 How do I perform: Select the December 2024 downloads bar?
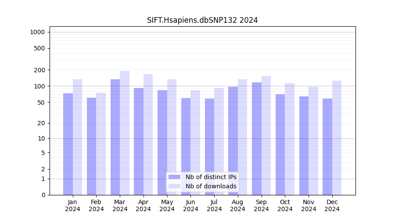click(x=337, y=138)
